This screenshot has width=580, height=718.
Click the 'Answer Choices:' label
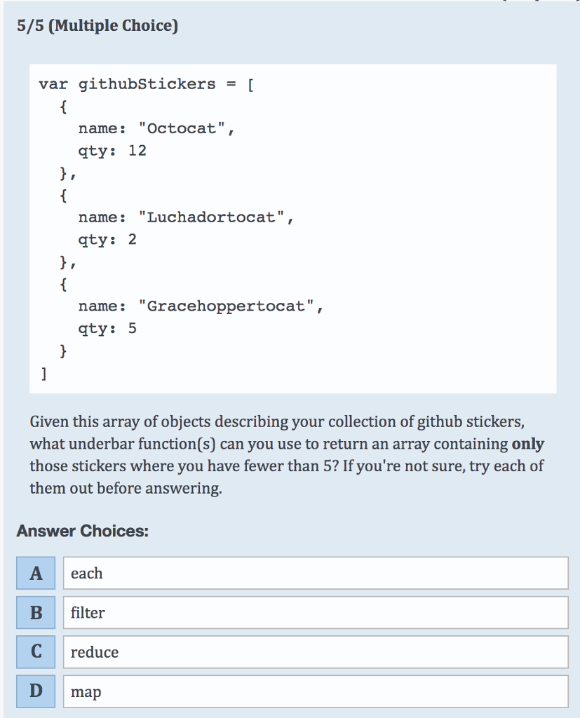82,531
